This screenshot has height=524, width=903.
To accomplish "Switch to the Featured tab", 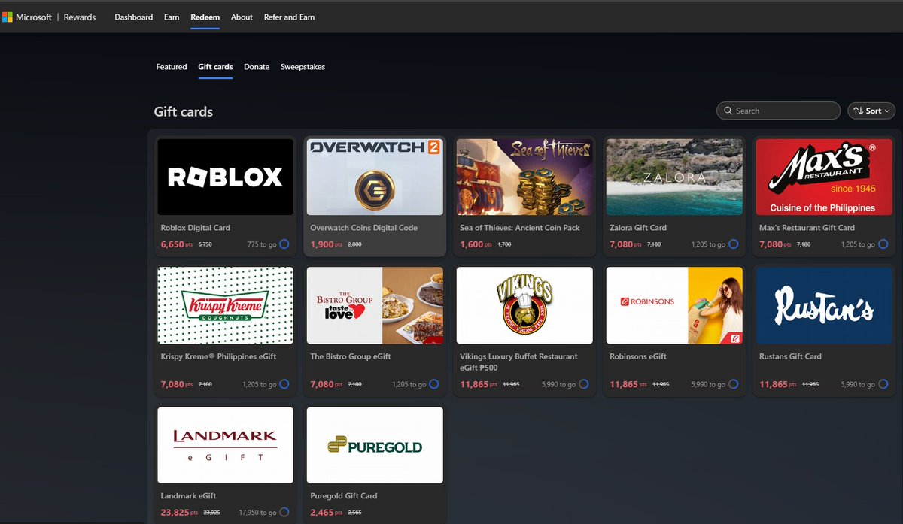I will [172, 67].
